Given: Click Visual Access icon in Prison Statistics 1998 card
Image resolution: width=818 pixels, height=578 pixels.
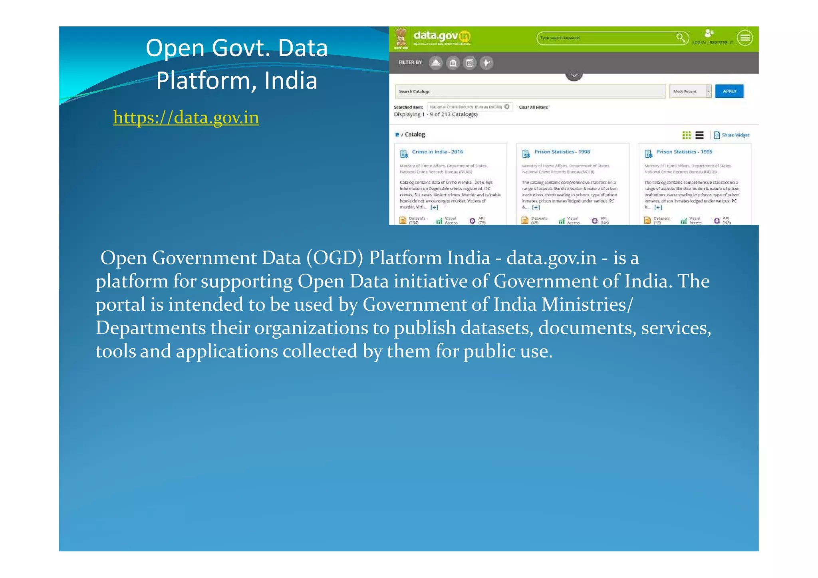Looking at the screenshot, I should pos(562,220).
